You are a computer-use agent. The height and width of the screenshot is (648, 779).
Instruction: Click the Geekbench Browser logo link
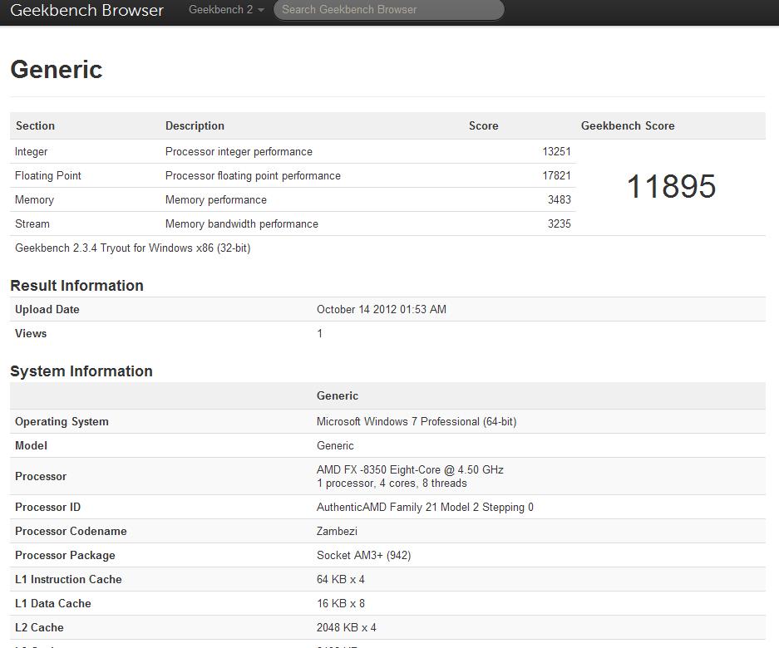(86, 11)
